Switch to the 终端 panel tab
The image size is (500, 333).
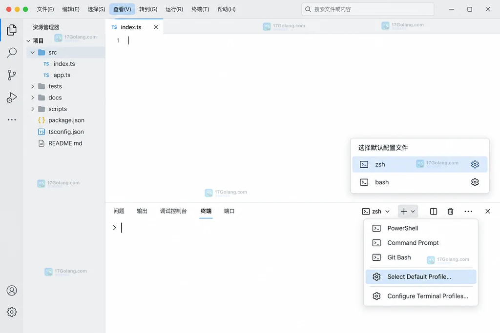pyautogui.click(x=206, y=211)
